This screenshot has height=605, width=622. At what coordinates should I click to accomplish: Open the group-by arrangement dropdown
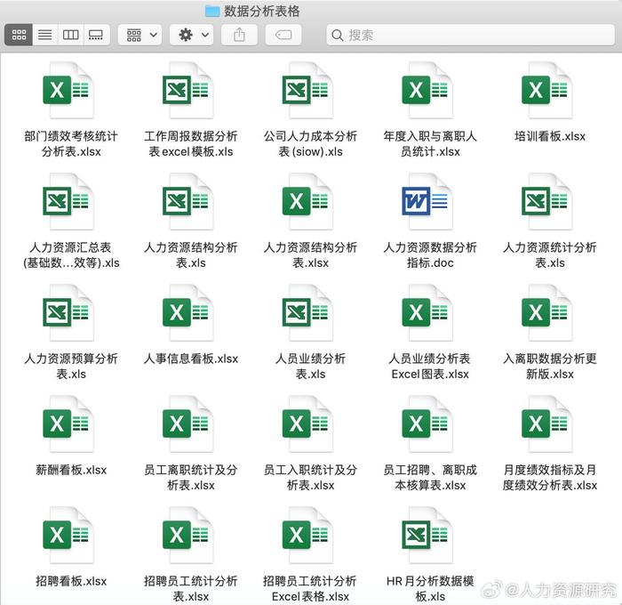140,35
